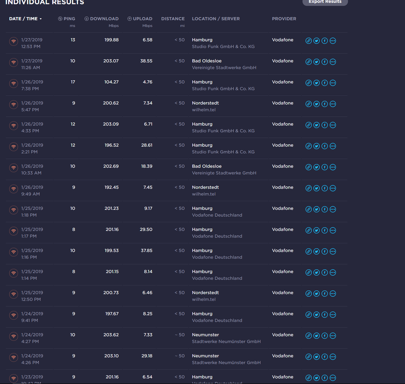Share 1/26/2019 4:33 PM result on Facebook

[x=325, y=125]
